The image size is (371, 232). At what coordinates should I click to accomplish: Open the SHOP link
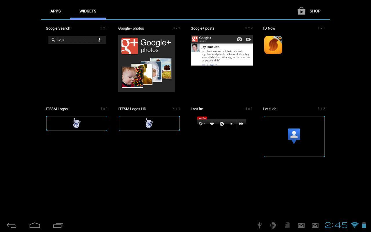click(315, 11)
